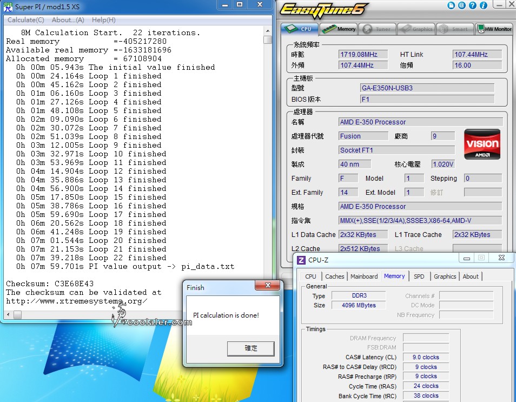Maximize the Super PI window
Screen dimensions: 516x402
(240, 5)
